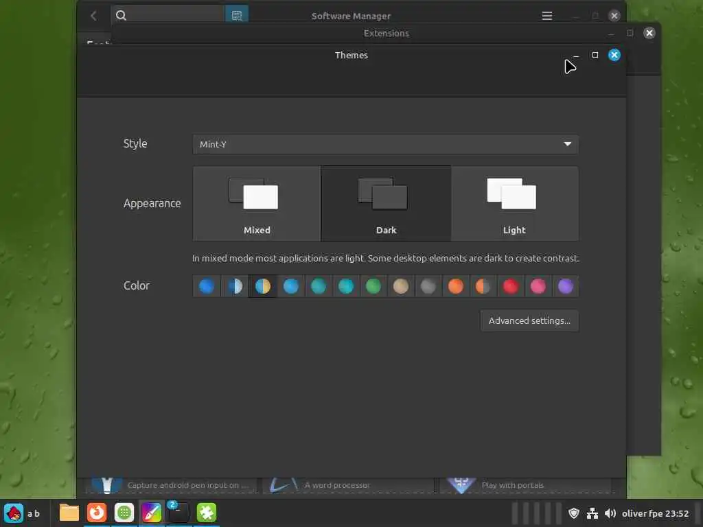Choose the solid grey accent color
The image size is (703, 527).
click(x=428, y=286)
